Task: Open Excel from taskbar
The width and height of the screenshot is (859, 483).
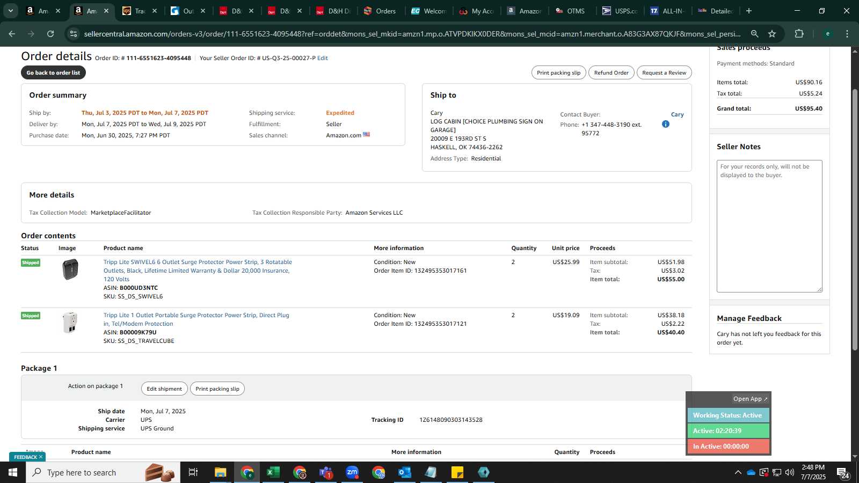Action: [273, 472]
